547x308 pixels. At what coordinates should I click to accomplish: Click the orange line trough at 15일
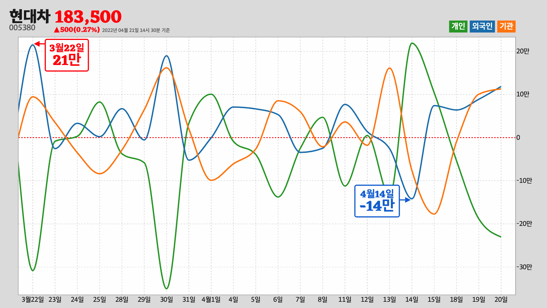434,214
